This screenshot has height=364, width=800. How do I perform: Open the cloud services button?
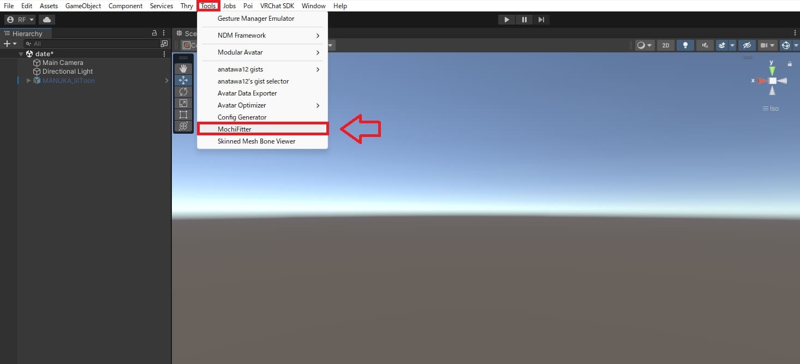coord(47,20)
